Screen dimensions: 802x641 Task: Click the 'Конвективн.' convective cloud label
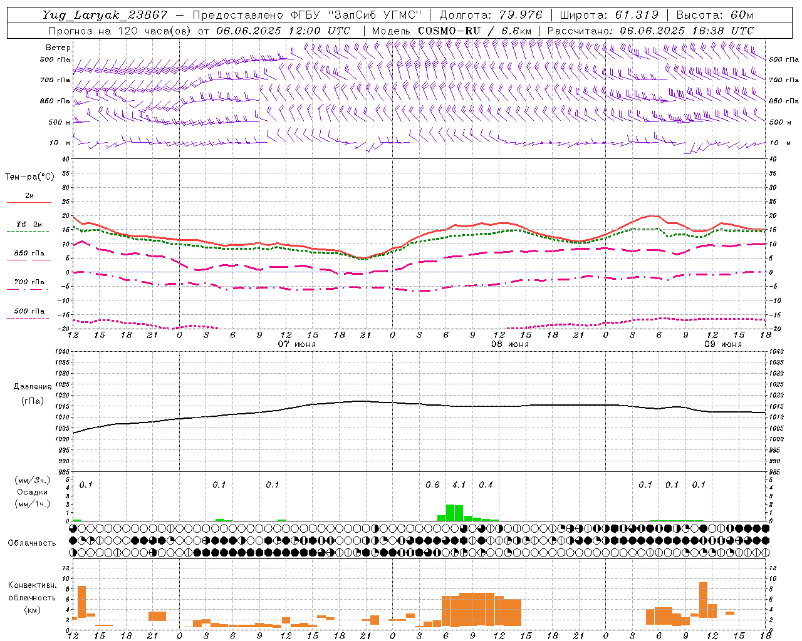point(33,585)
